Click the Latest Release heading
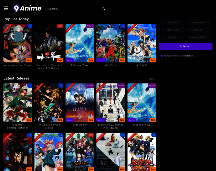The height and width of the screenshot is (171, 216). coord(16,78)
